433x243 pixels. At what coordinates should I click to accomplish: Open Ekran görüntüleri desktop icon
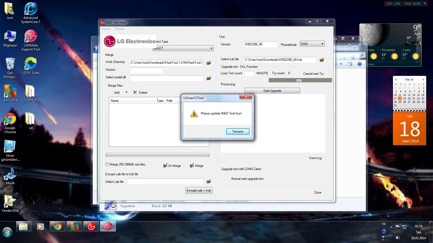tap(10, 150)
